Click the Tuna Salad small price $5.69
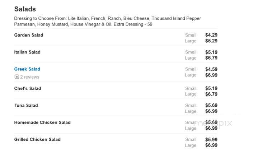 click(211, 106)
